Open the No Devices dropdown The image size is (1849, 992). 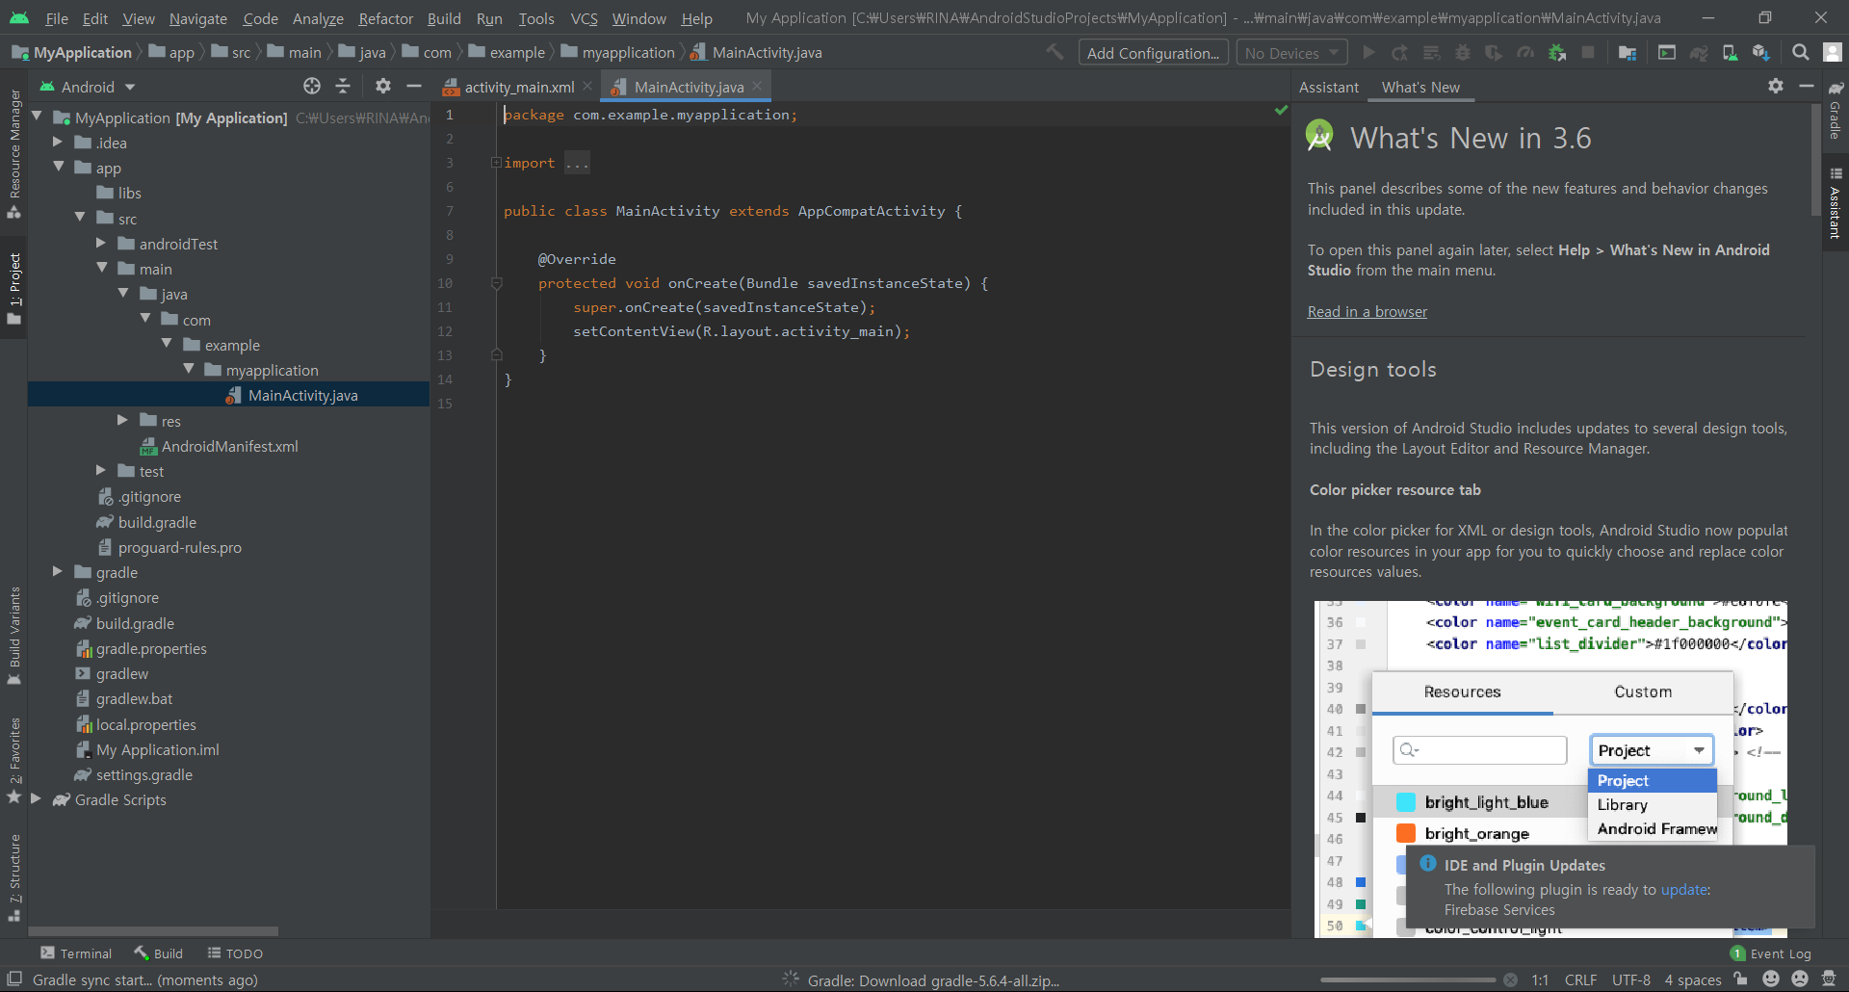click(1291, 53)
